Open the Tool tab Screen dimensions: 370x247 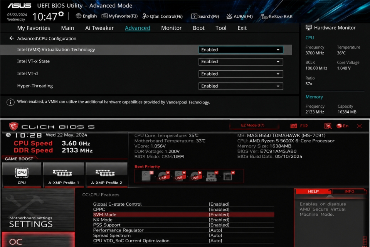click(x=220, y=28)
